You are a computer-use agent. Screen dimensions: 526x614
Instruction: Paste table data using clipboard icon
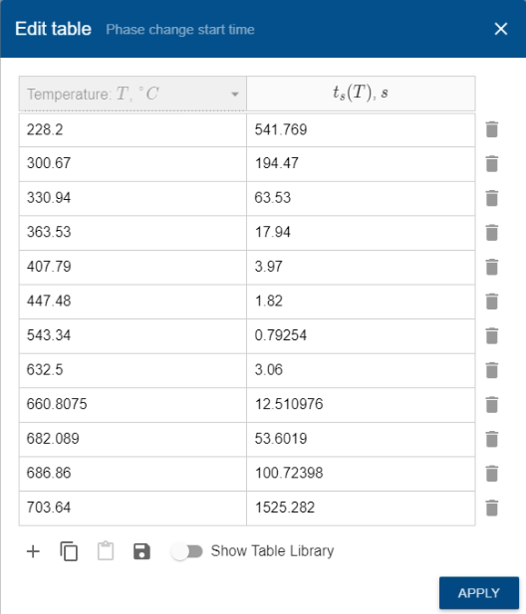pos(106,551)
